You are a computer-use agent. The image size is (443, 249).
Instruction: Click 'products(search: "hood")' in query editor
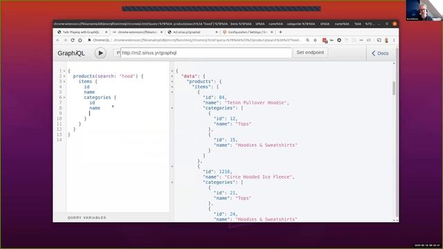(x=105, y=76)
